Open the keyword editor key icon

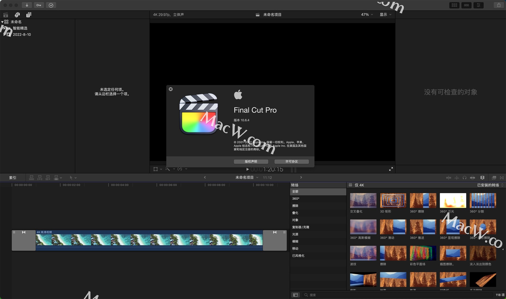click(x=39, y=5)
